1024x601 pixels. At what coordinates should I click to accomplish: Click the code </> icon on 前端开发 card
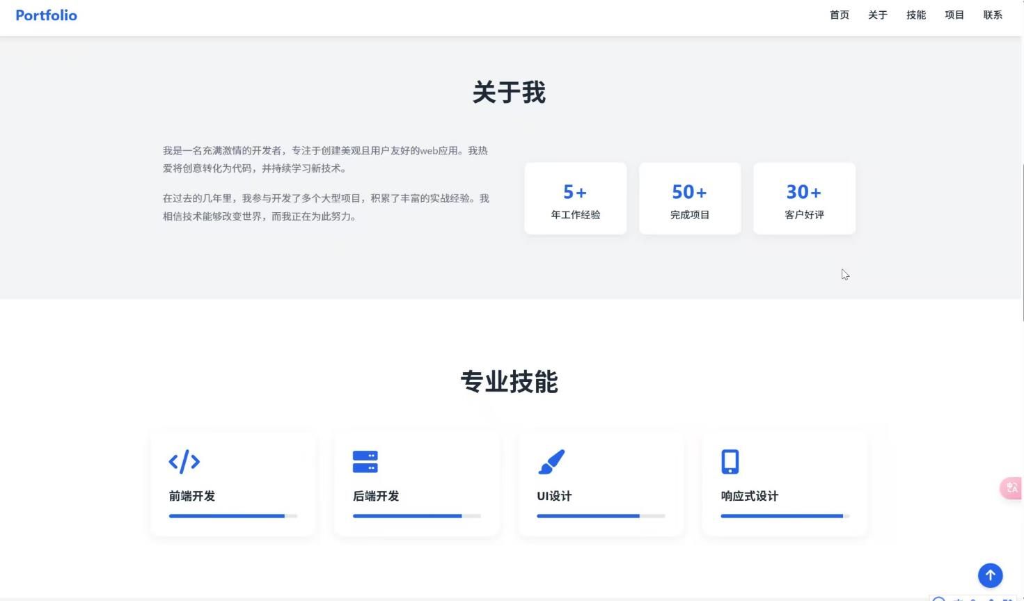184,461
